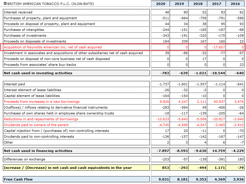Select -7.897 financing total for 2020
Viewport: 246px width, 184px height.
click(x=163, y=151)
